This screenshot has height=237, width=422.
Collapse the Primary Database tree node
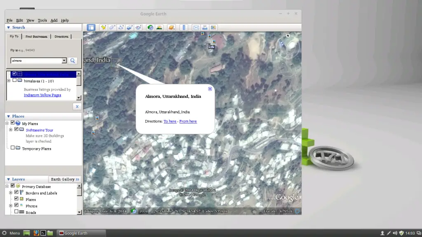(x=7, y=186)
